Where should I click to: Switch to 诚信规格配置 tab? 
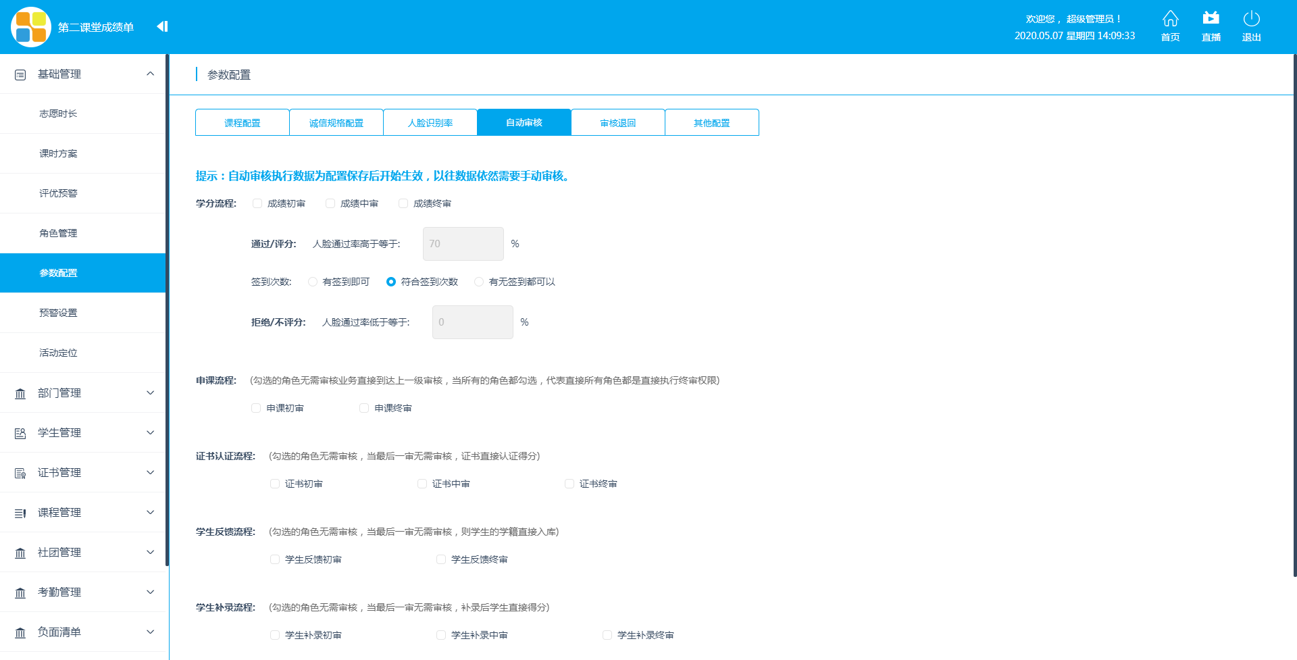[x=336, y=122]
